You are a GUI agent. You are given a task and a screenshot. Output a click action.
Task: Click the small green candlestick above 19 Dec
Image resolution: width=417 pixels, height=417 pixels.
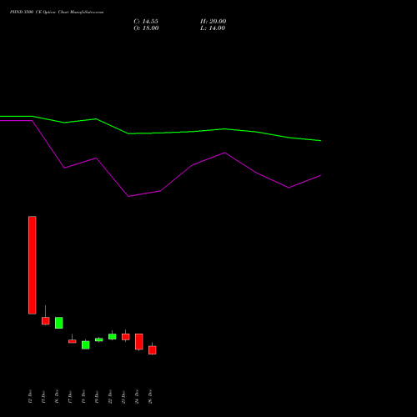click(99, 339)
